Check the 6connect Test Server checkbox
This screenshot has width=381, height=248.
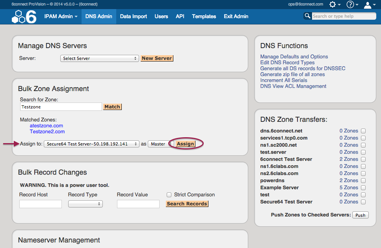coord(363,159)
